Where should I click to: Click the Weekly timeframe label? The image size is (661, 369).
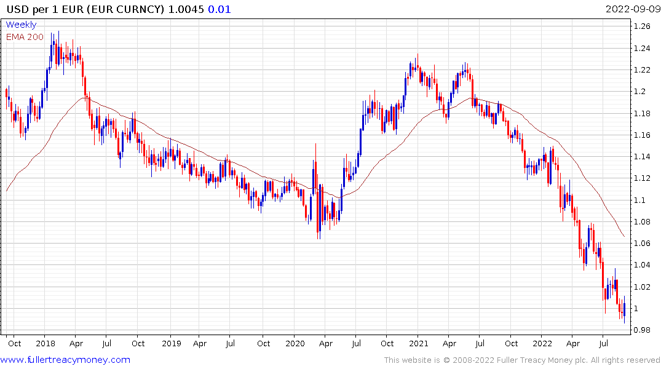click(x=21, y=25)
